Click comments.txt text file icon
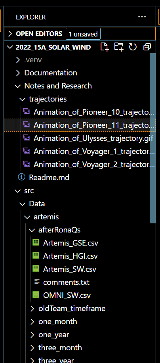This screenshot has height=363, width=160. [x=37, y=282]
